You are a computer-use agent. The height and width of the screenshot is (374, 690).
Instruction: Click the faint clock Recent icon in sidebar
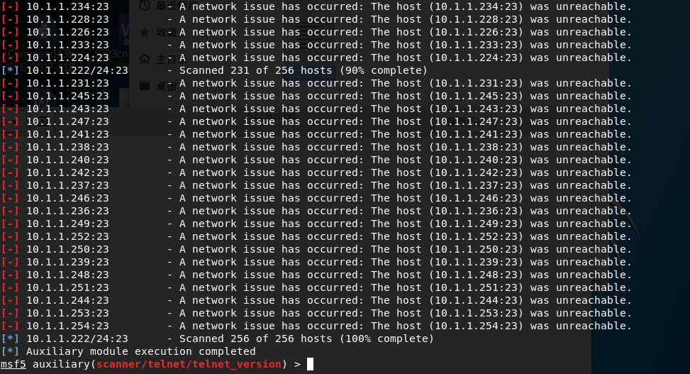[x=145, y=5]
